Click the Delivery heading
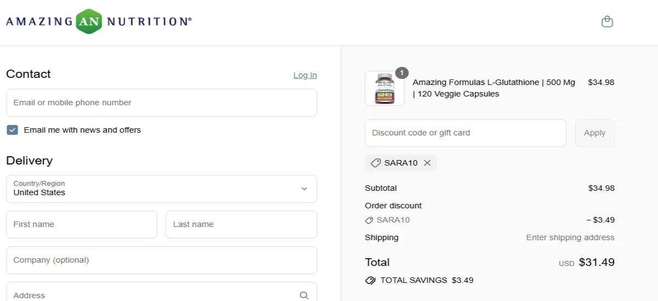The image size is (658, 301). 30,161
